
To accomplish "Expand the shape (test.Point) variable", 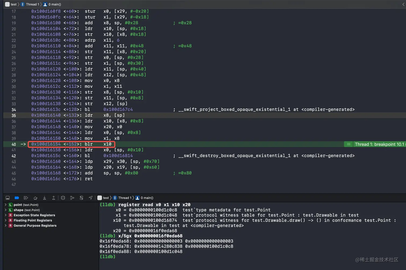I will pyautogui.click(x=6, y=210).
